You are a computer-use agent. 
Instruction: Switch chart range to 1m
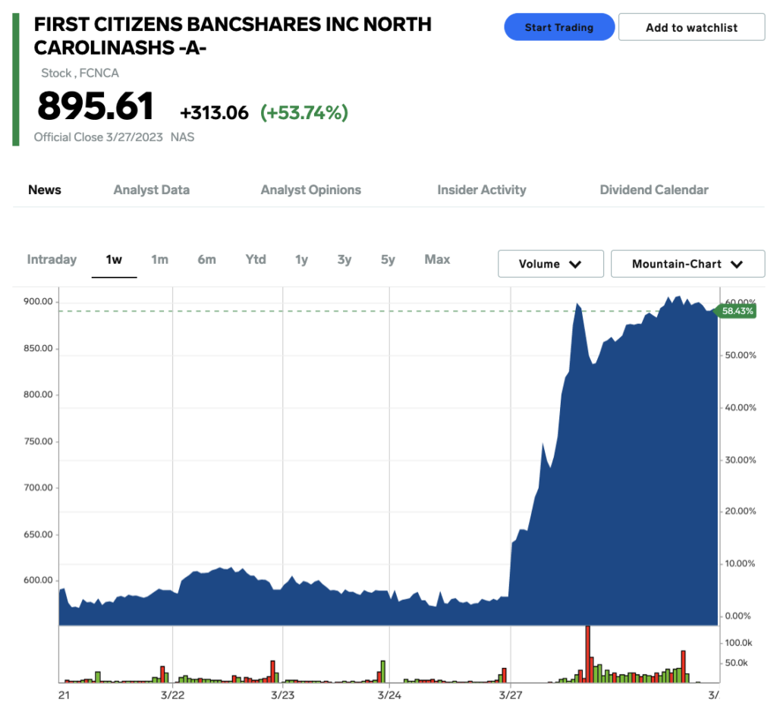coord(159,259)
